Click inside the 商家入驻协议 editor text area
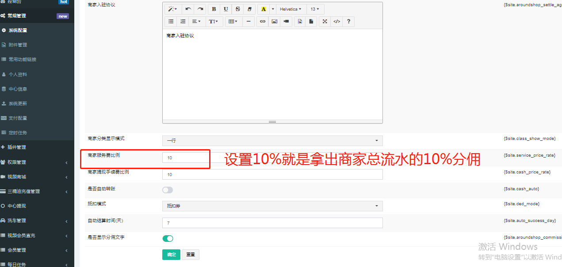 click(x=272, y=74)
